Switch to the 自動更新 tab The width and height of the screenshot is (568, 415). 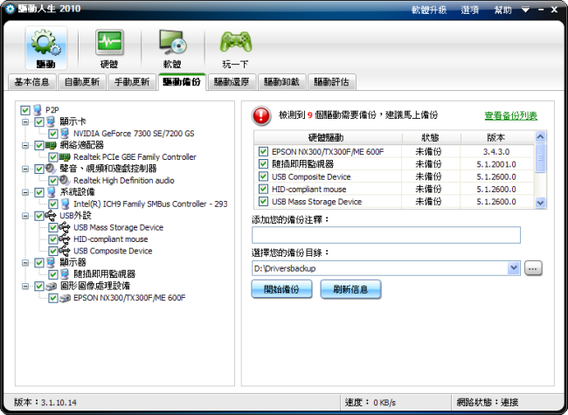pyautogui.click(x=81, y=82)
